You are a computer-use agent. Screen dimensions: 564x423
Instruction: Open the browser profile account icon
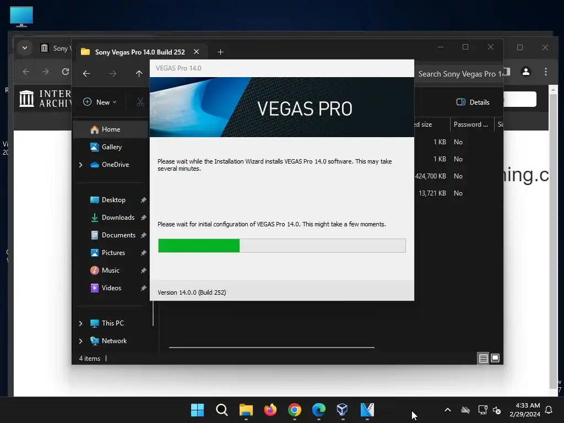[526, 72]
